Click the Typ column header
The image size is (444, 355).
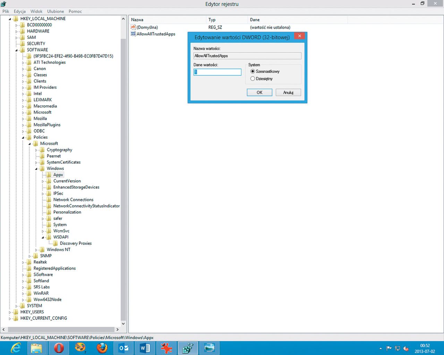pyautogui.click(x=228, y=20)
